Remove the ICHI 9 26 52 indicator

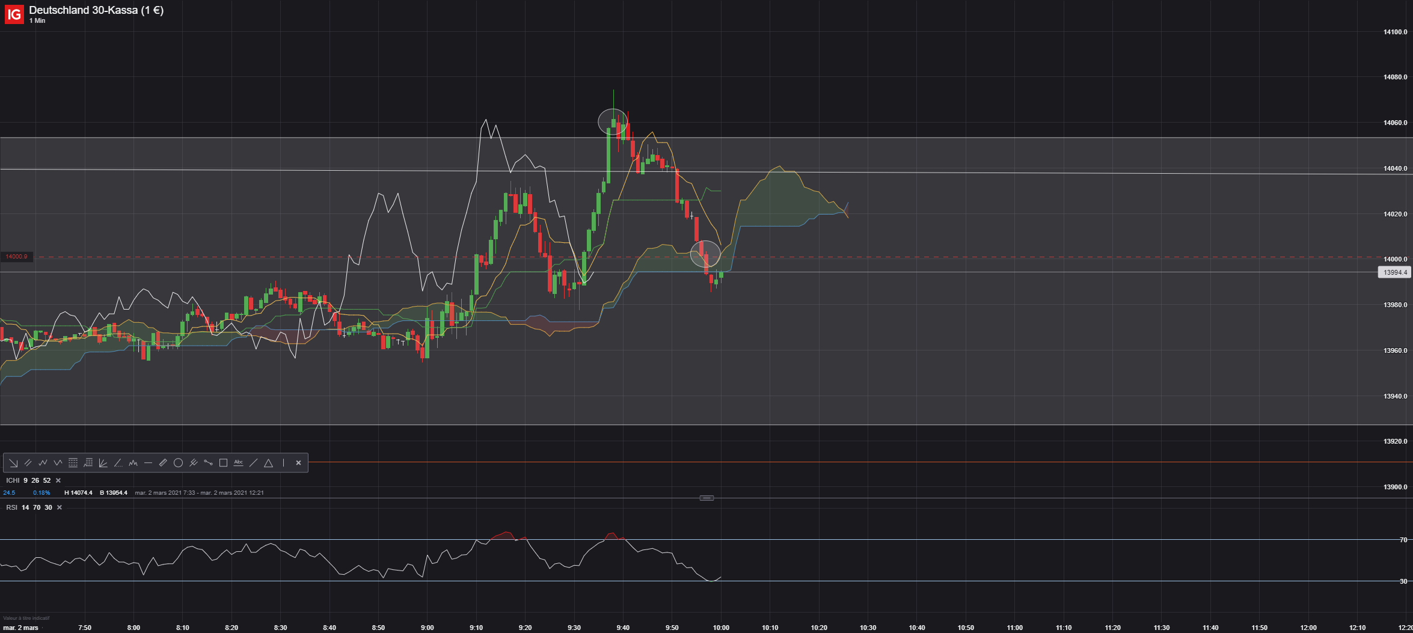58,480
